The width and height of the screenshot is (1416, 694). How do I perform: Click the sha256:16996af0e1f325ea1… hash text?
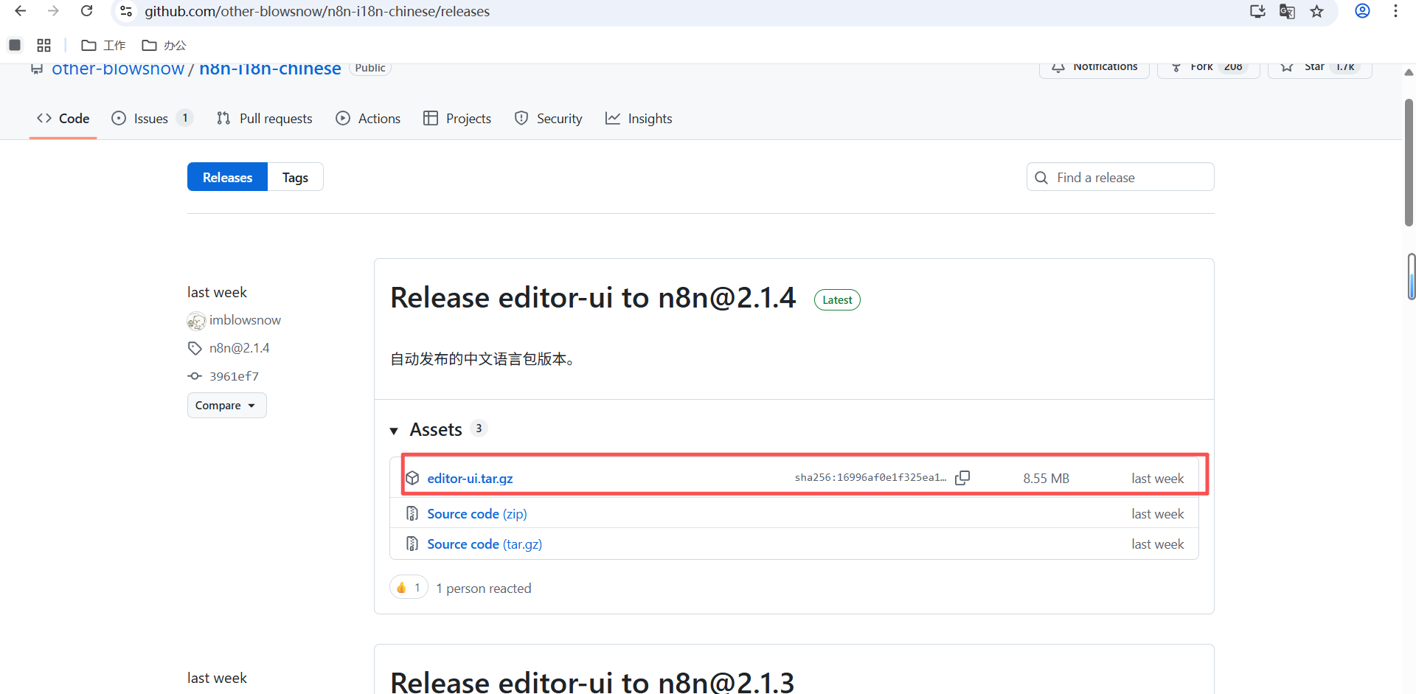(870, 478)
